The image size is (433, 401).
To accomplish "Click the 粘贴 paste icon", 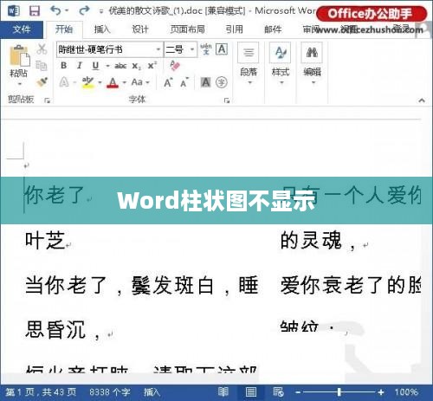I will pos(19,55).
